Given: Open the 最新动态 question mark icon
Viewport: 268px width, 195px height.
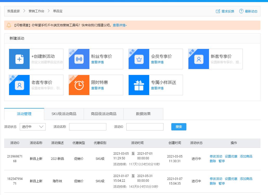Looking at the screenshot, I should (x=241, y=11).
